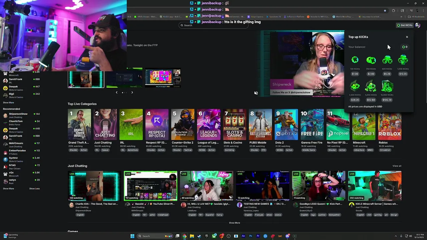Viewport: 427px width, 240px height.
Task: Open ShipwreckShow in Recommended sidebar
Action: coord(21,115)
